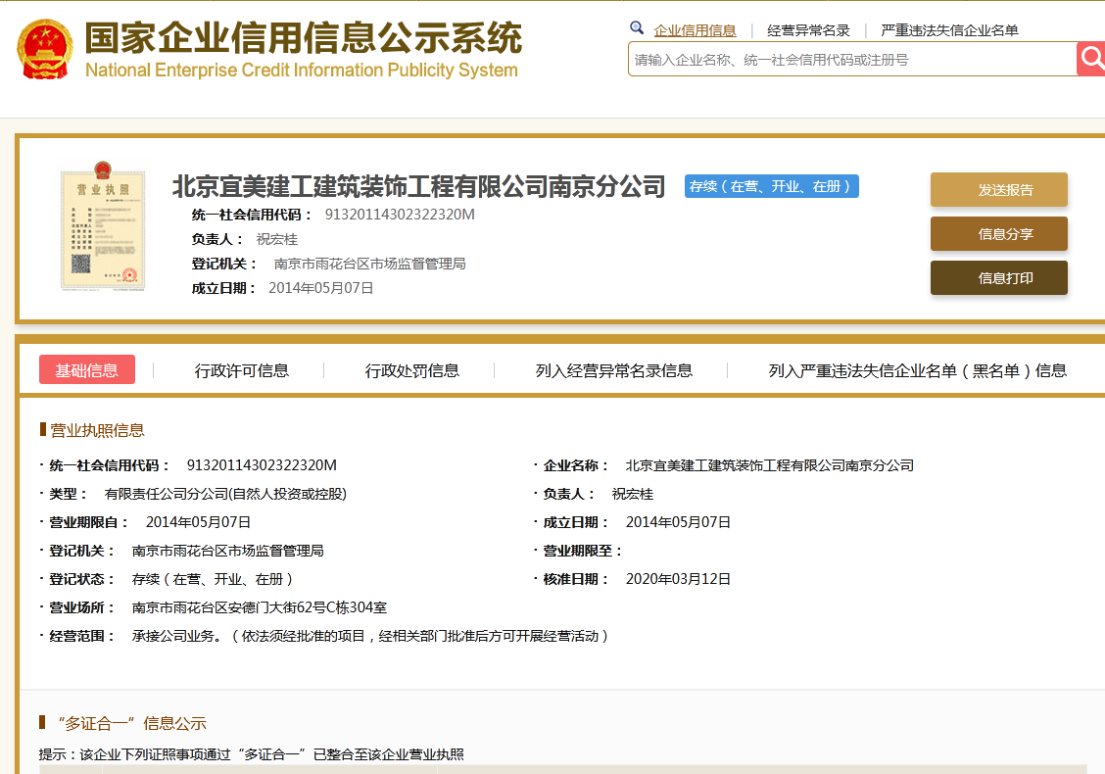
Task: Click the 发送报告 button
Action: (x=998, y=190)
